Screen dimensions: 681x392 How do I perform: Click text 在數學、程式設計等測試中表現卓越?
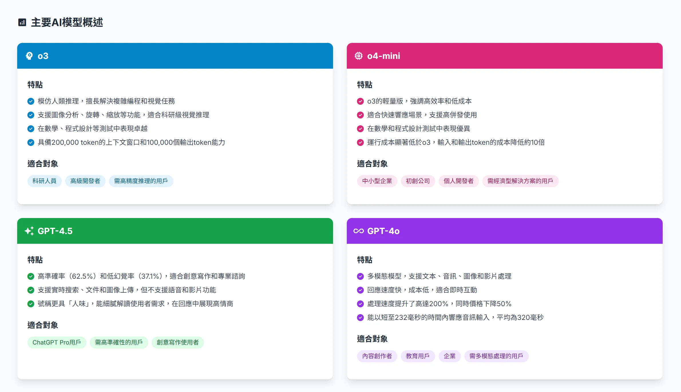pos(93,129)
